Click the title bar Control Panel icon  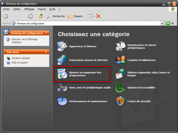3,4
